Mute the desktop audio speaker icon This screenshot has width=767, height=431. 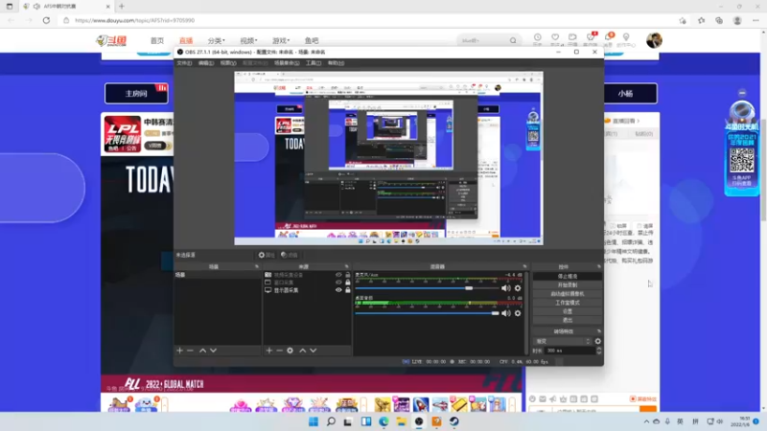pos(506,313)
